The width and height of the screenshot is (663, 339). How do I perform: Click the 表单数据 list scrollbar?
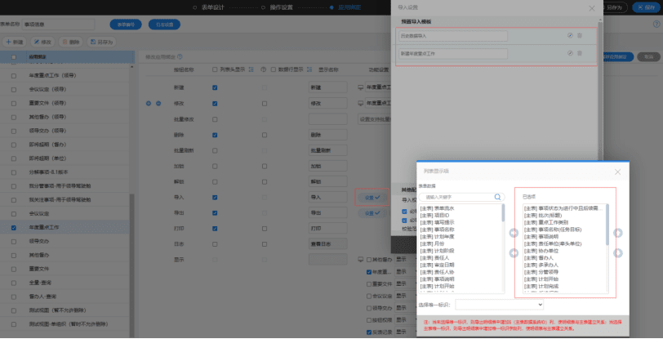point(503,213)
